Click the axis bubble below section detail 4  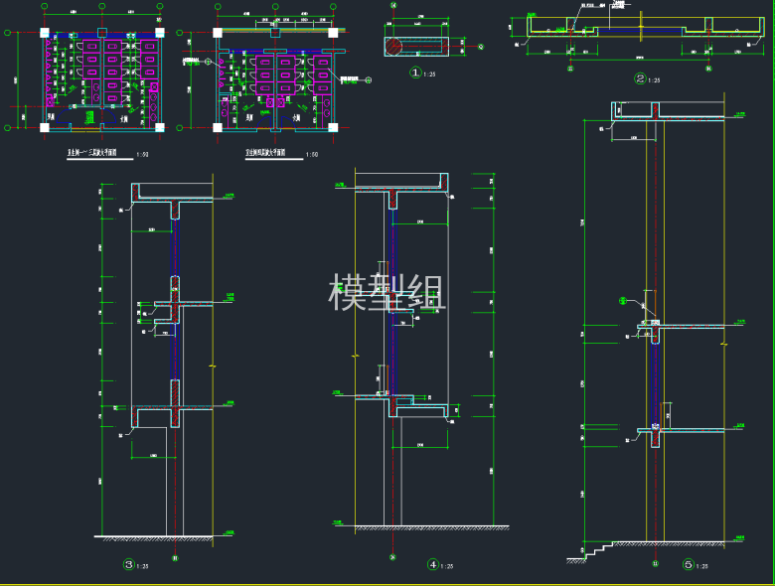pos(392,557)
